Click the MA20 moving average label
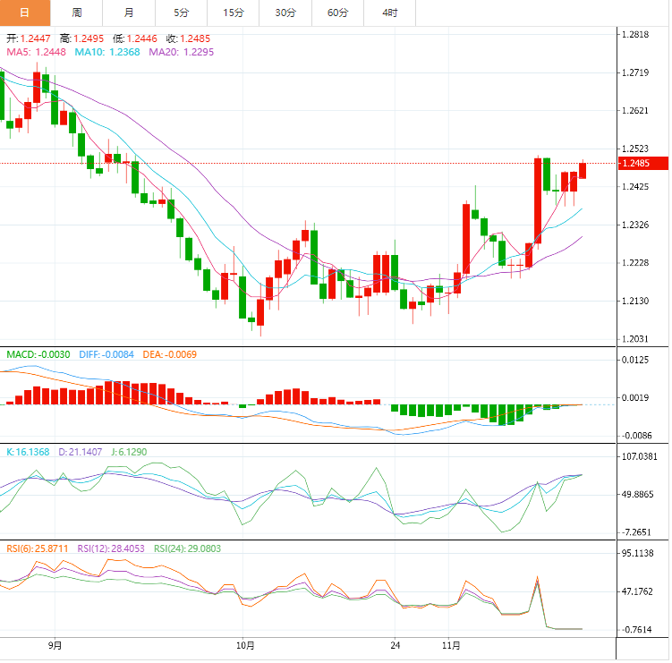The image size is (672, 663). point(182,53)
